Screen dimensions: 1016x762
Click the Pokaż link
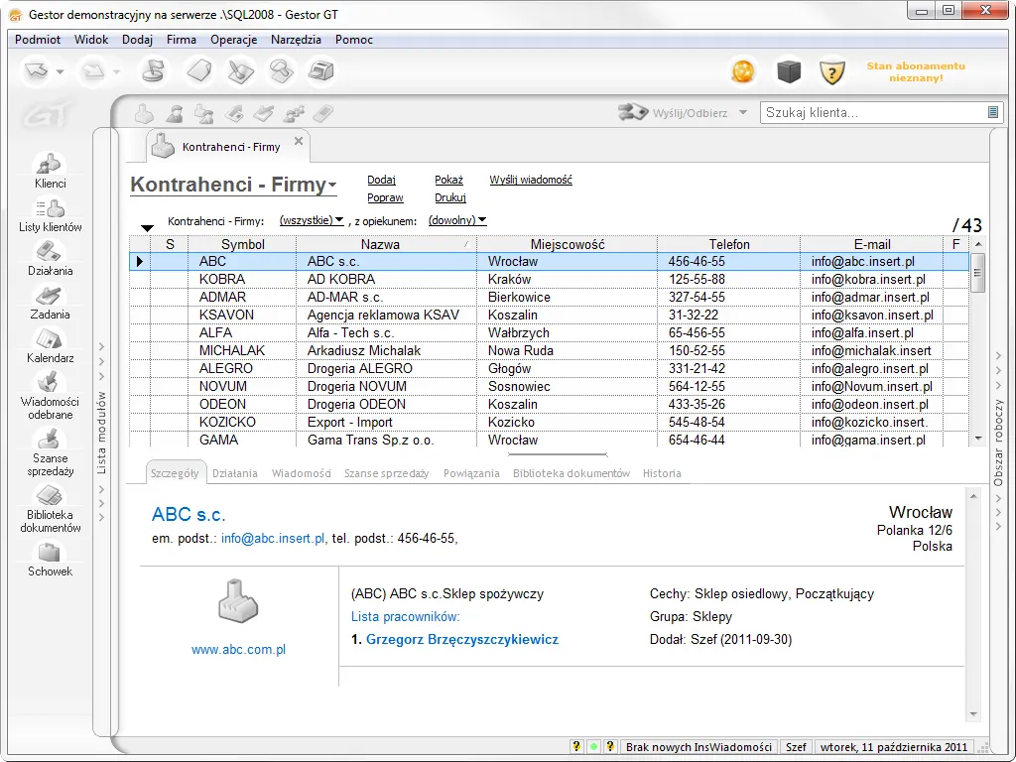[448, 181]
